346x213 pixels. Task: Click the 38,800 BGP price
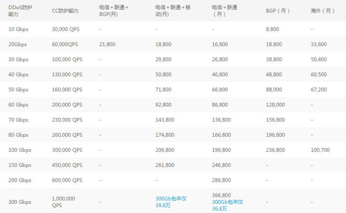coord(274,59)
